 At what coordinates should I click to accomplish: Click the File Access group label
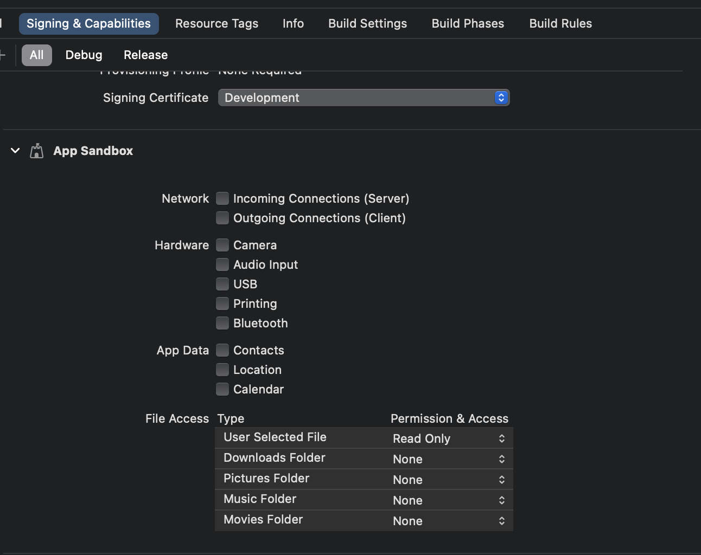coord(177,419)
